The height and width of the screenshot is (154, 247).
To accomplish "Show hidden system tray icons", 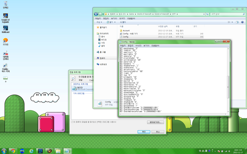I will [215, 151].
